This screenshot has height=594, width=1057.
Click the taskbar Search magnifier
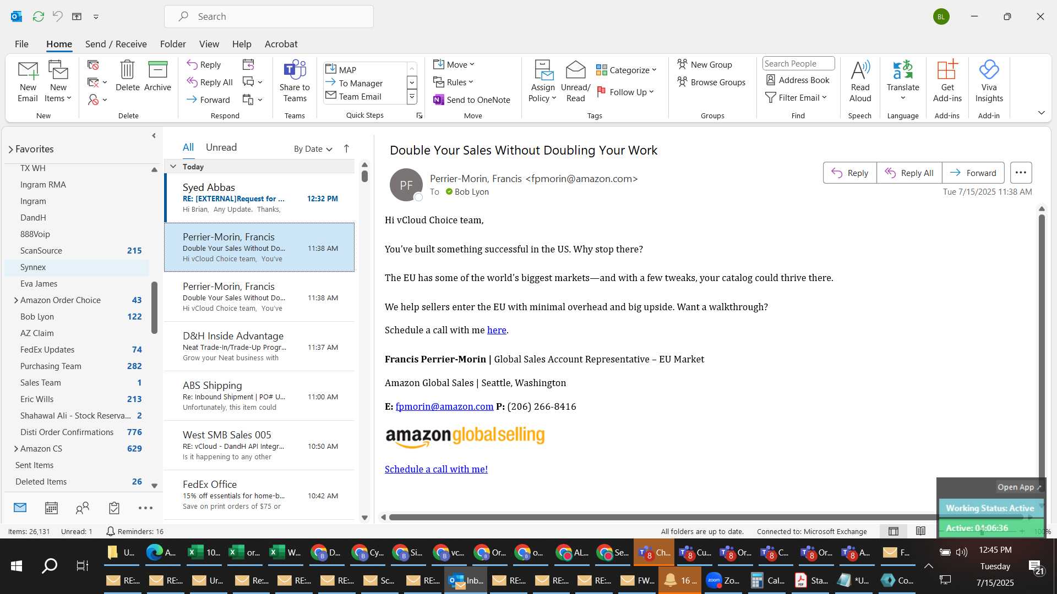(50, 566)
